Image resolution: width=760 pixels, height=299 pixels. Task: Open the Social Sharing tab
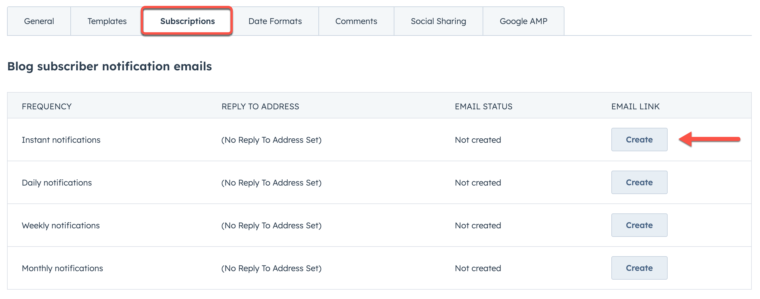(x=438, y=21)
